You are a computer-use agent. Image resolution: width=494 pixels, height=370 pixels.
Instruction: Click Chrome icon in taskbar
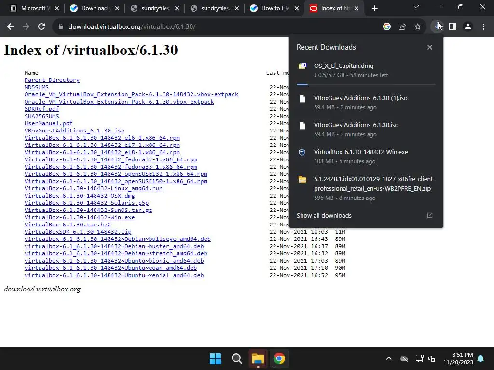[x=279, y=358]
